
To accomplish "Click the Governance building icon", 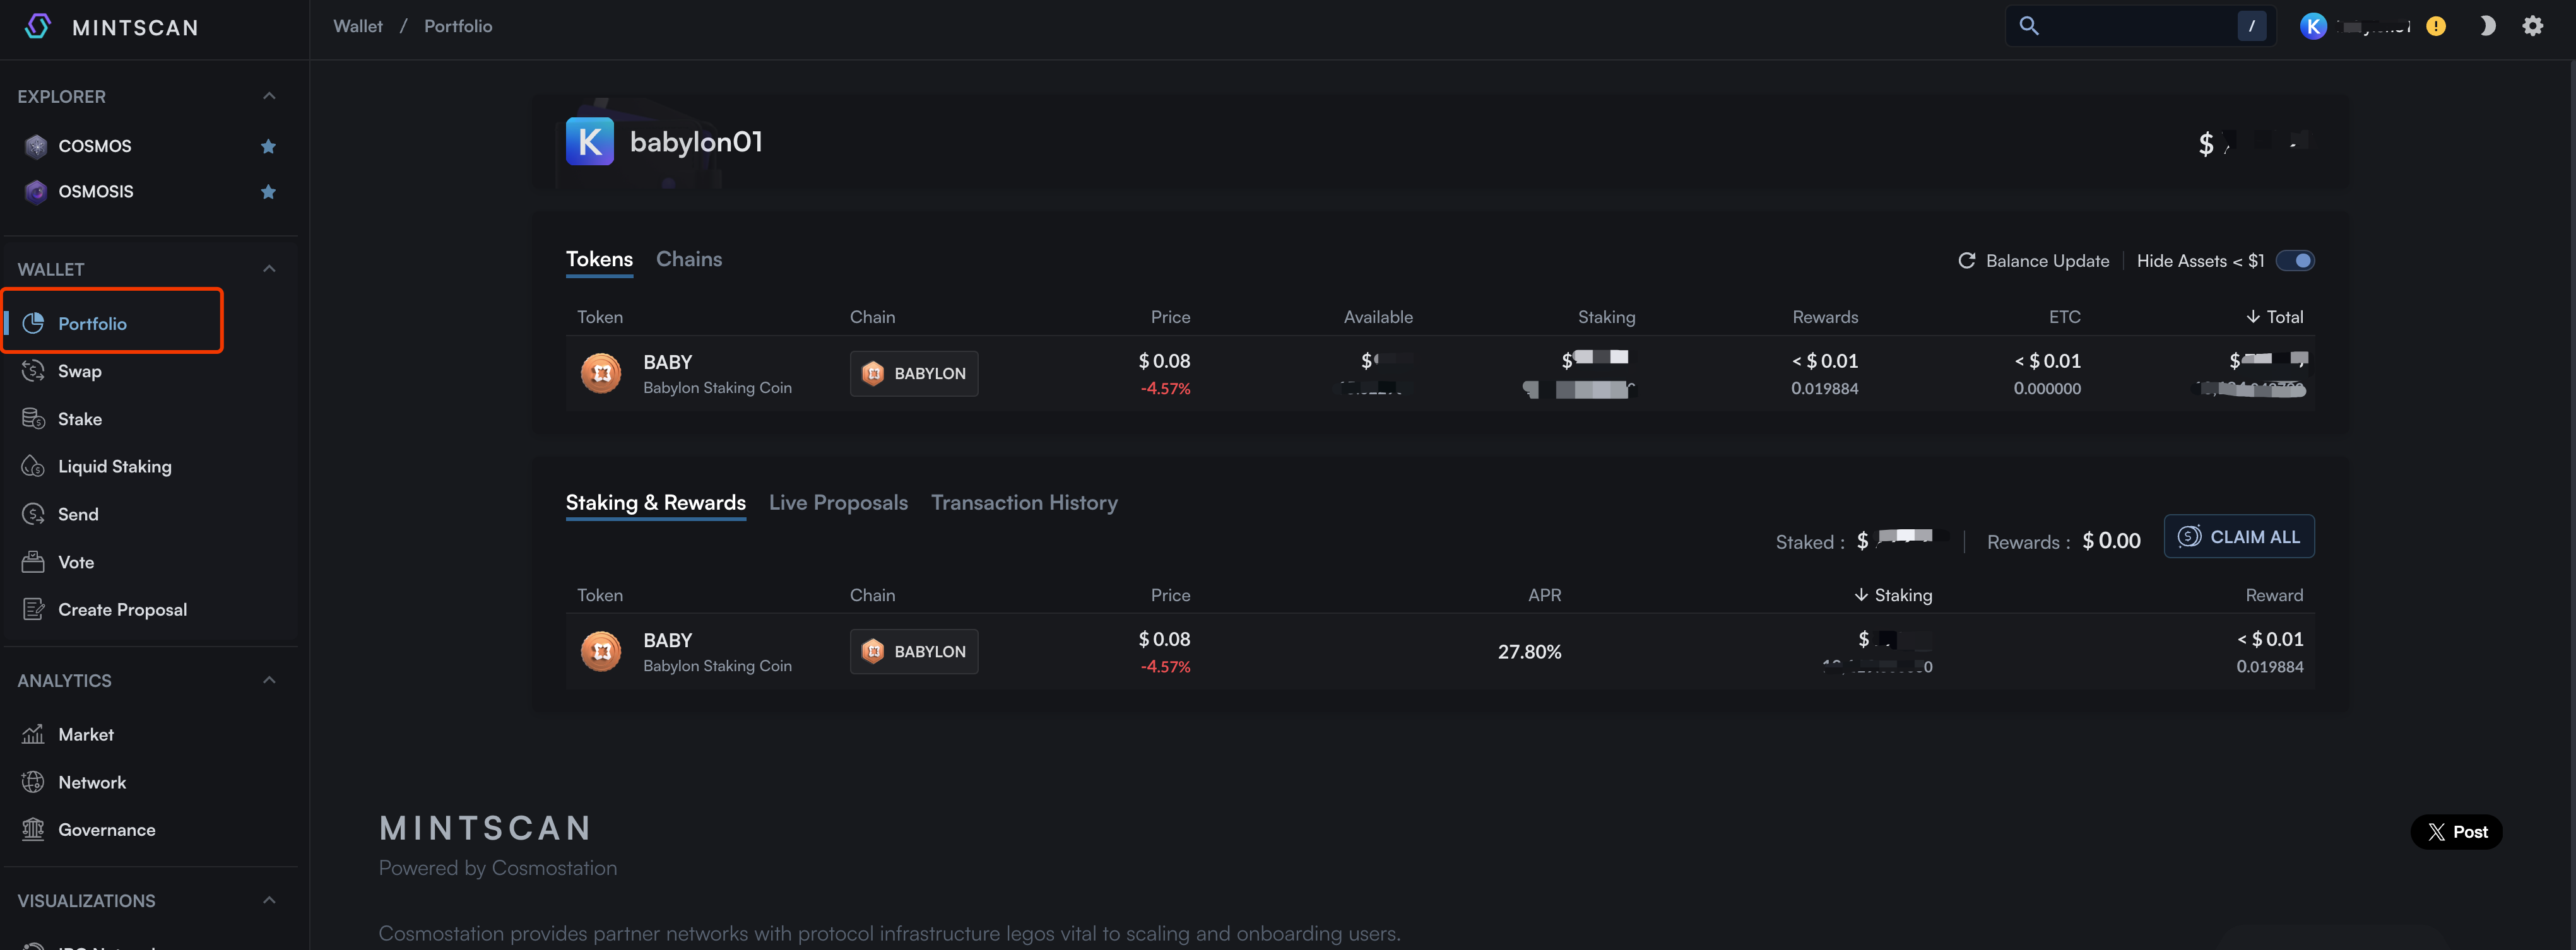I will tap(33, 829).
